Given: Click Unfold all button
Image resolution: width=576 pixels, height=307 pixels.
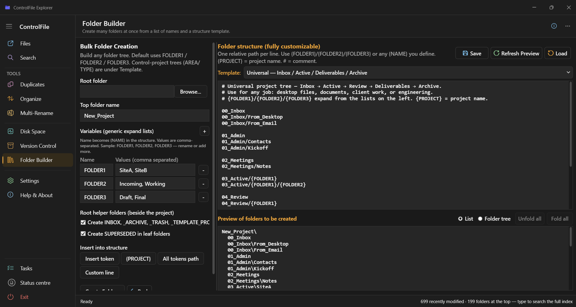Looking at the screenshot, I should [530, 219].
